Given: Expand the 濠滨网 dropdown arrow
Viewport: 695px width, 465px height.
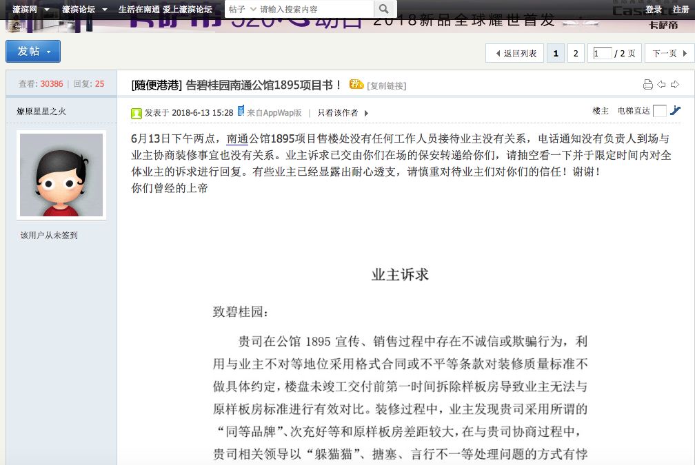Looking at the screenshot, I should click(x=47, y=10).
